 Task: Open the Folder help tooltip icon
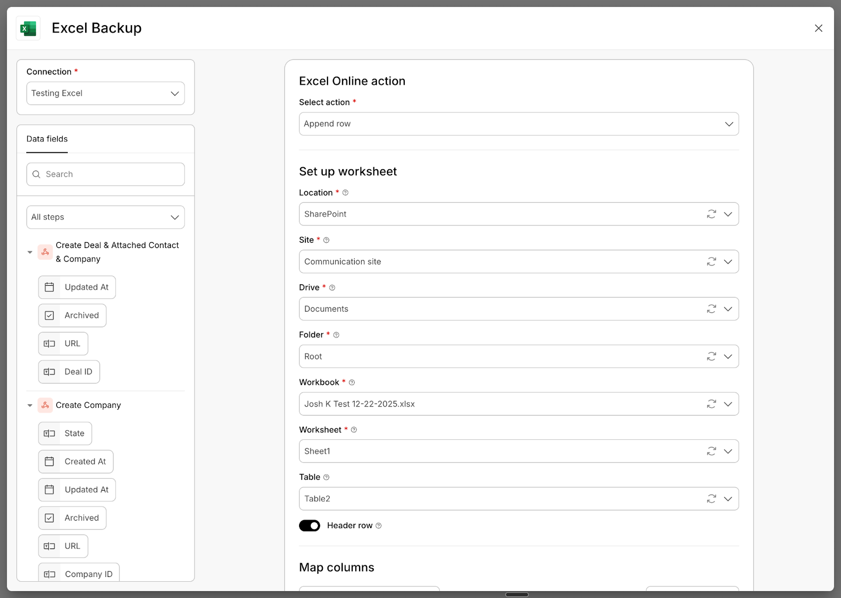(x=336, y=335)
